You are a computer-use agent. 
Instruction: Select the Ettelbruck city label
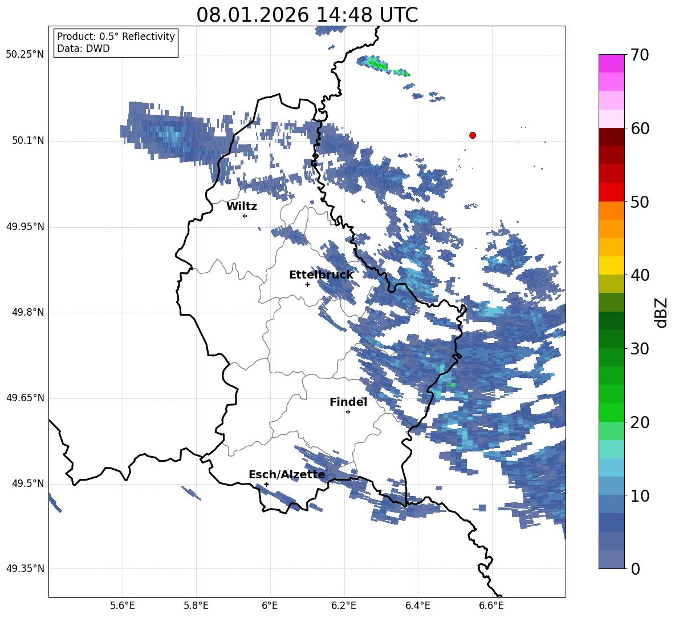click(x=321, y=275)
